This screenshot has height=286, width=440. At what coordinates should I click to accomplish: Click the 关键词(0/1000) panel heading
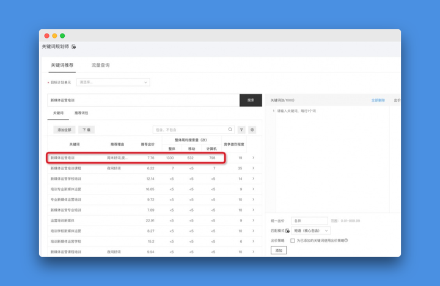coord(282,100)
